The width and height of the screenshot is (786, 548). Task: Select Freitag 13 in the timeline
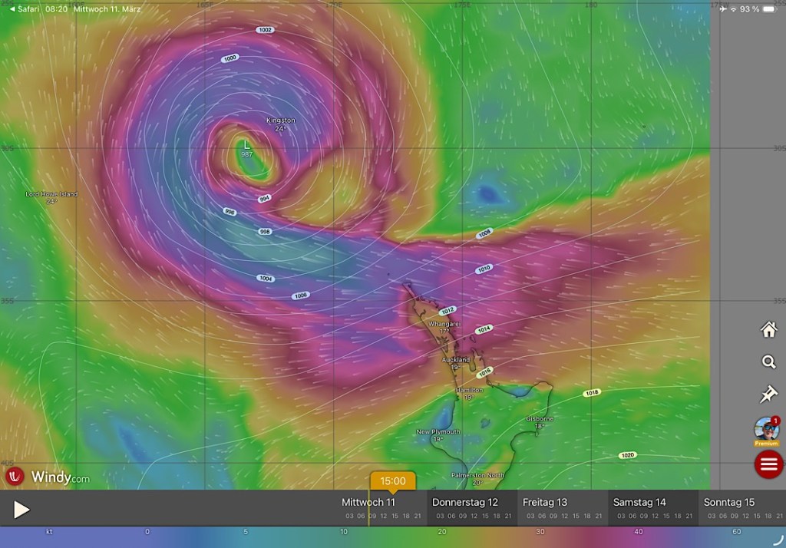(544, 503)
